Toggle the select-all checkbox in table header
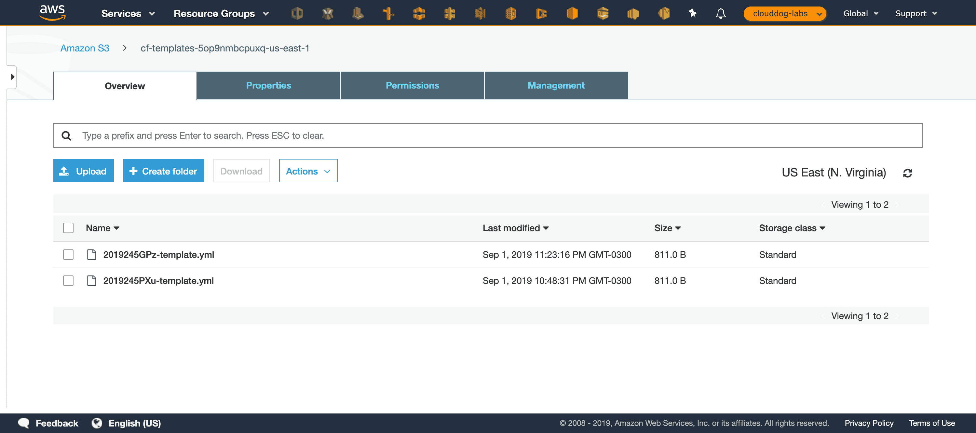Viewport: 976px width, 433px height. coord(68,228)
